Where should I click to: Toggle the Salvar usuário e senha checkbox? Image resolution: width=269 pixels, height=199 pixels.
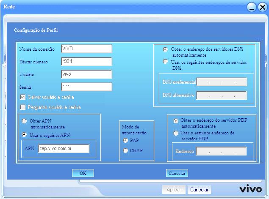coord(22,97)
